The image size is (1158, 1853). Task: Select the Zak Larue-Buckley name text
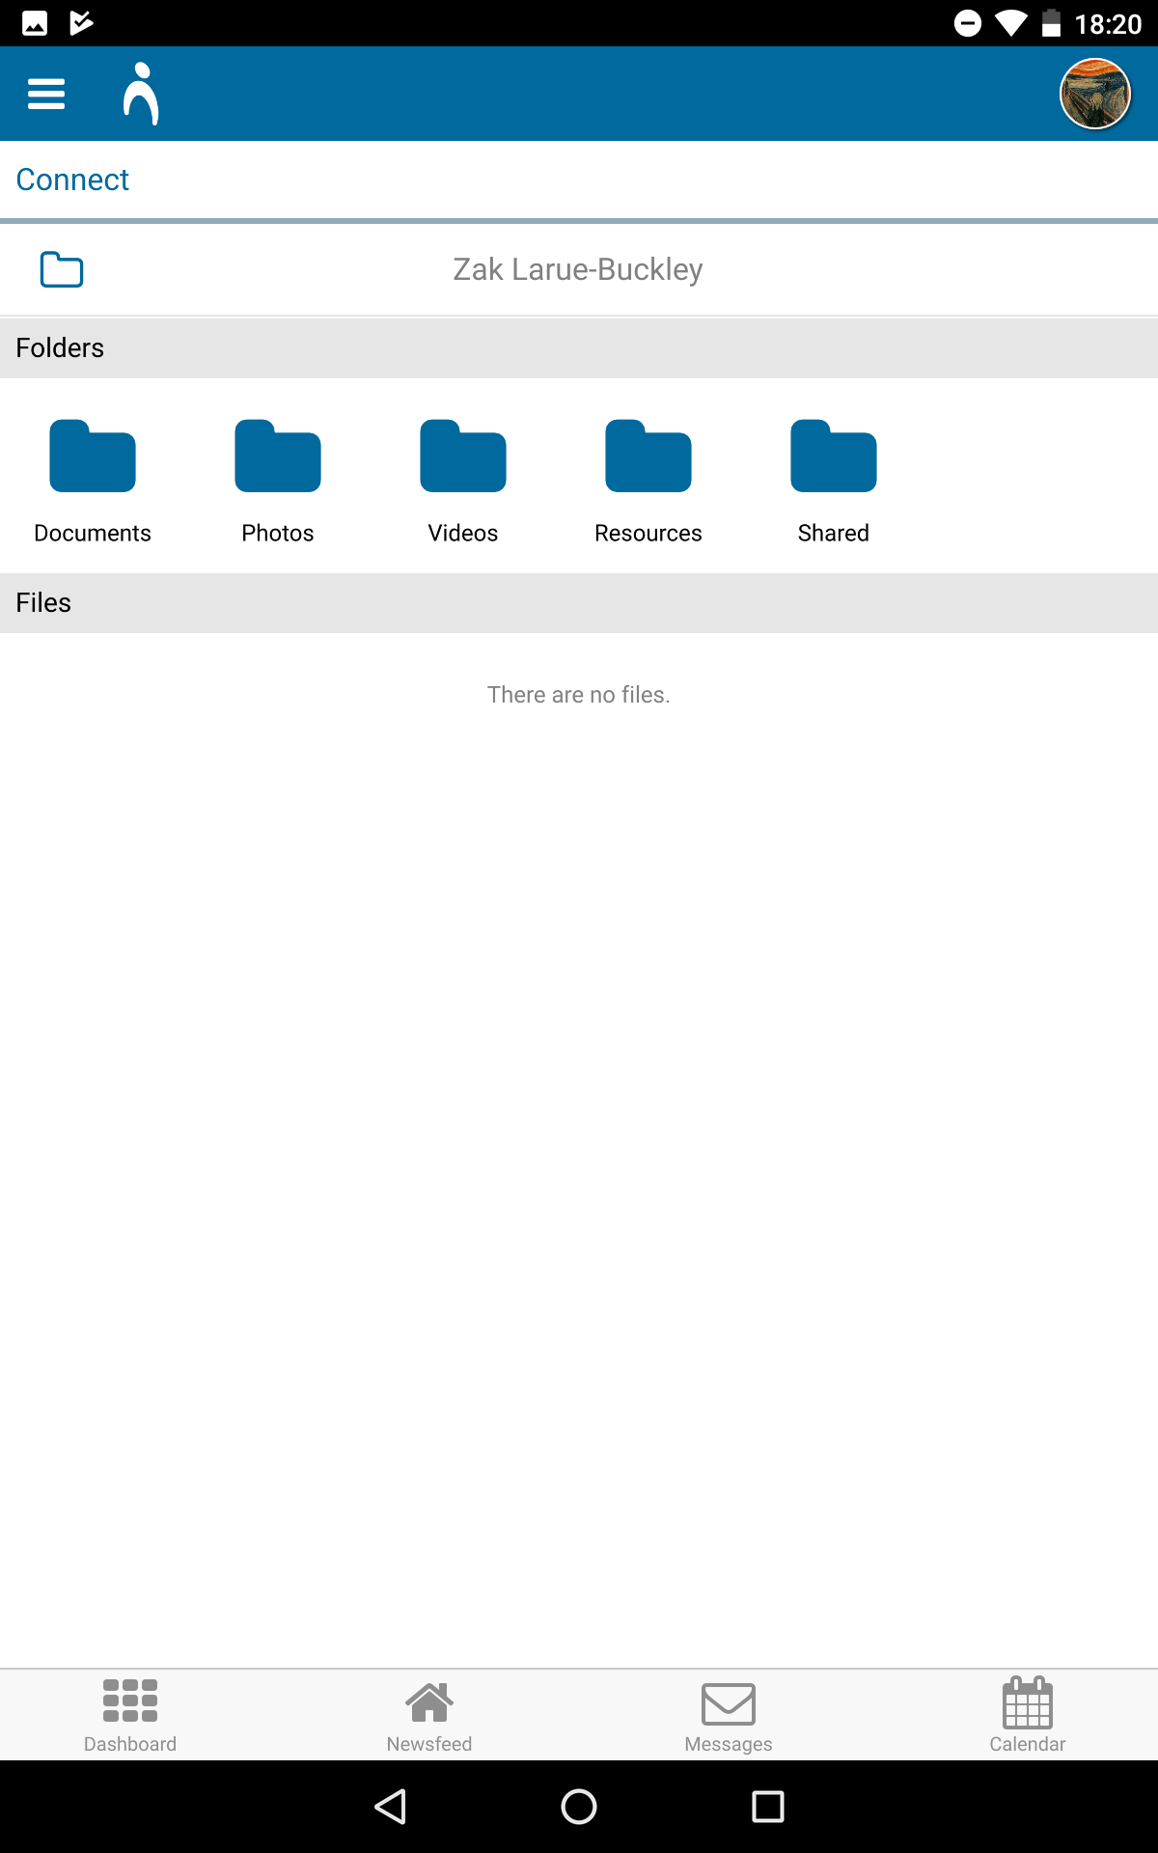pos(578,269)
